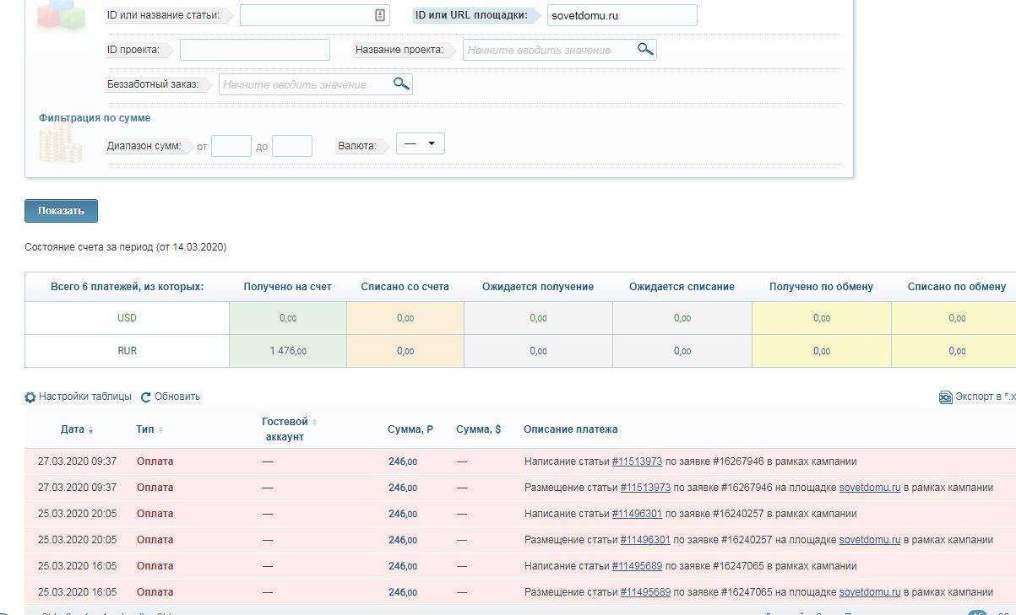Viewport: 1016px width, 615px height.
Task: Click the ID или URL площадки field
Action: click(622, 15)
